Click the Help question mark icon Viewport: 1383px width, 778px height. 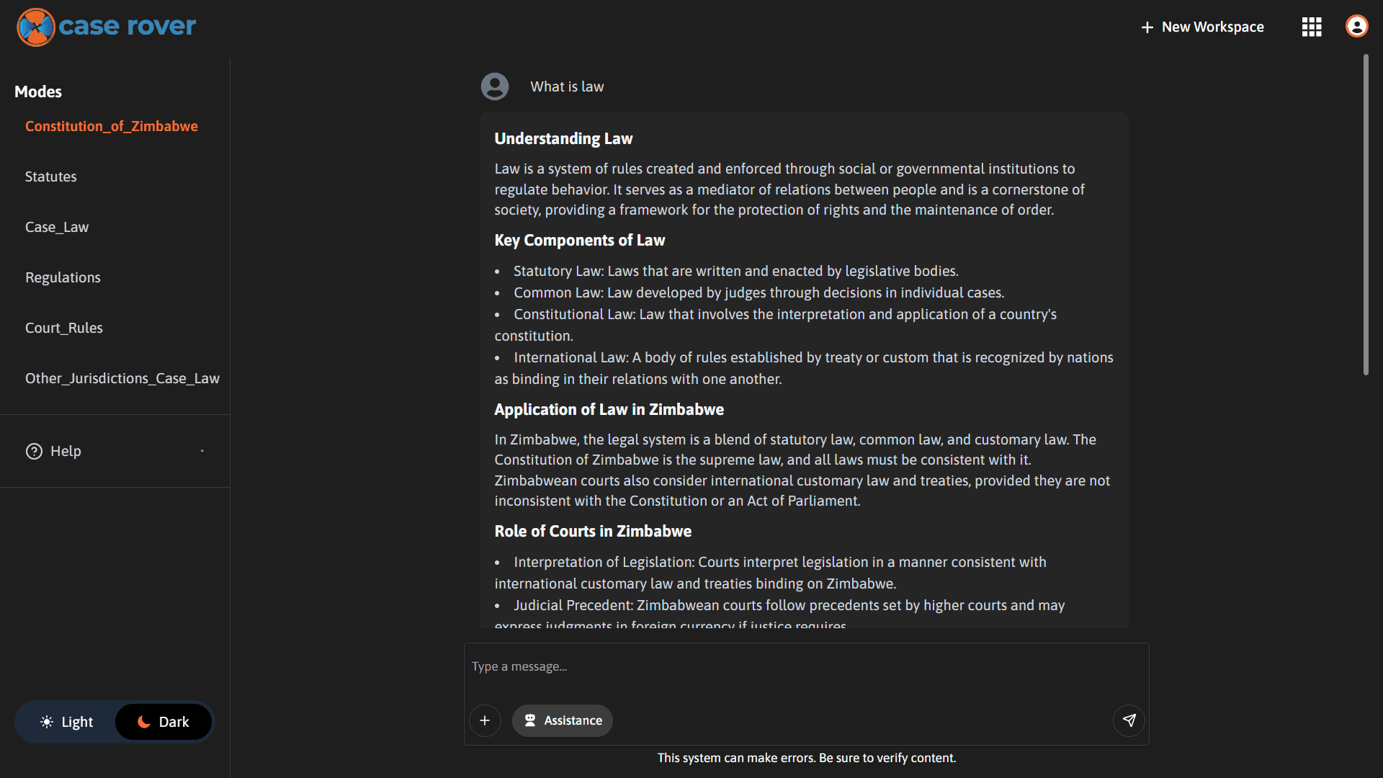34,451
